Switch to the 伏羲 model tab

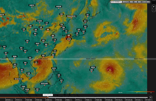click(135, 2)
